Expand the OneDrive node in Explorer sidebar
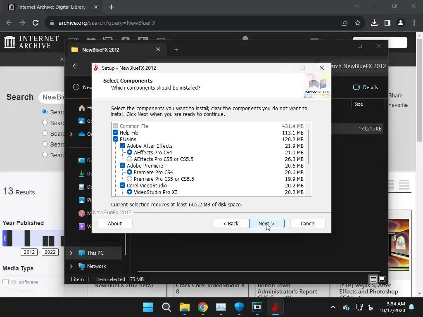The image size is (423, 317). [71, 134]
